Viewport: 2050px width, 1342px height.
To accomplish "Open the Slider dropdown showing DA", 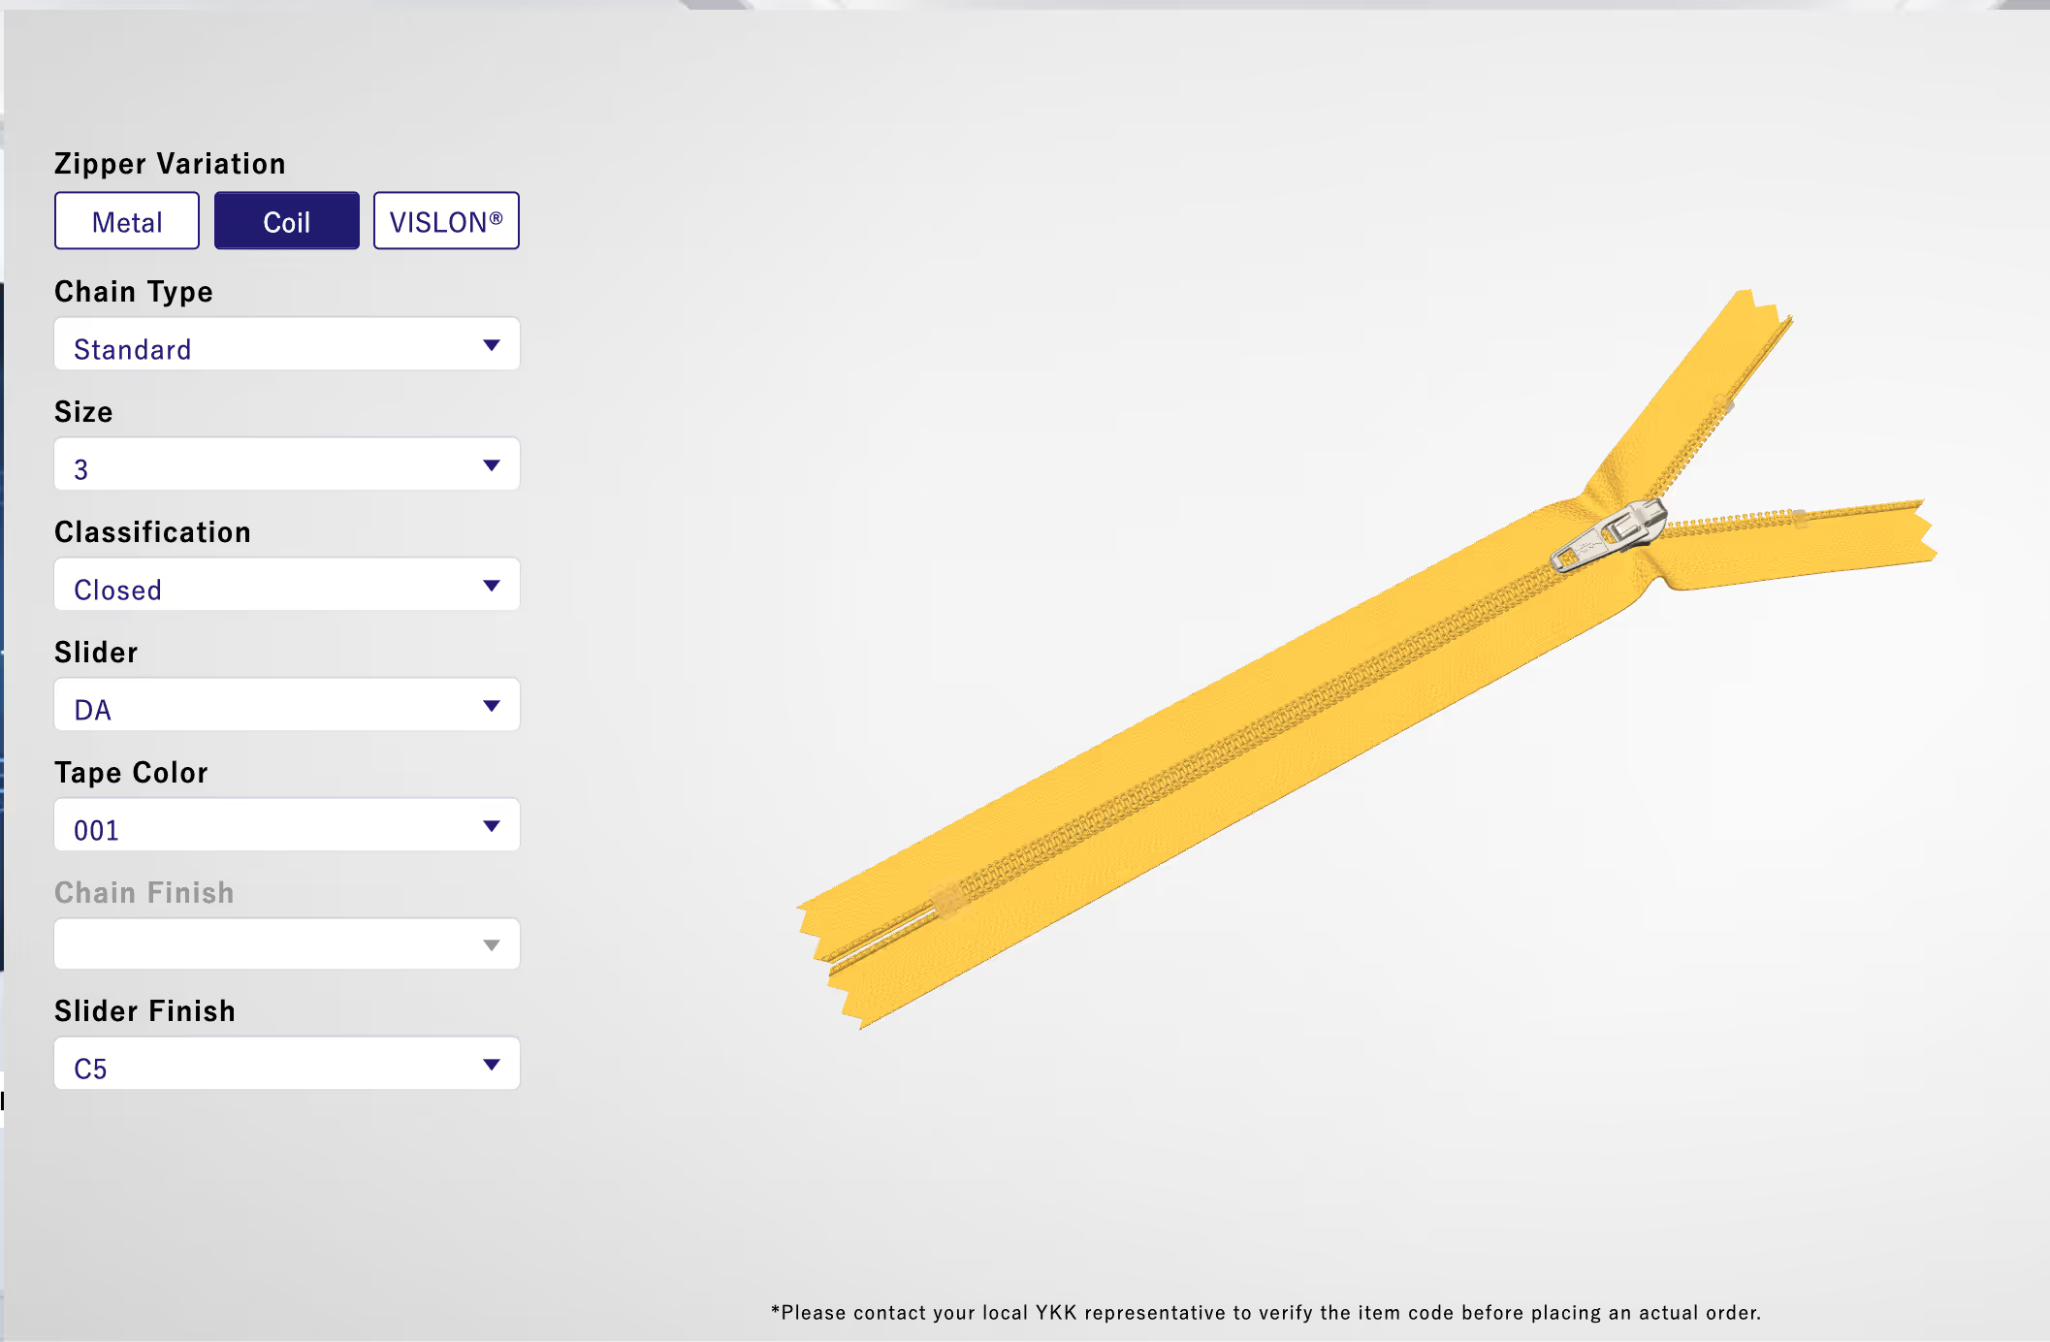I will tap(286, 706).
